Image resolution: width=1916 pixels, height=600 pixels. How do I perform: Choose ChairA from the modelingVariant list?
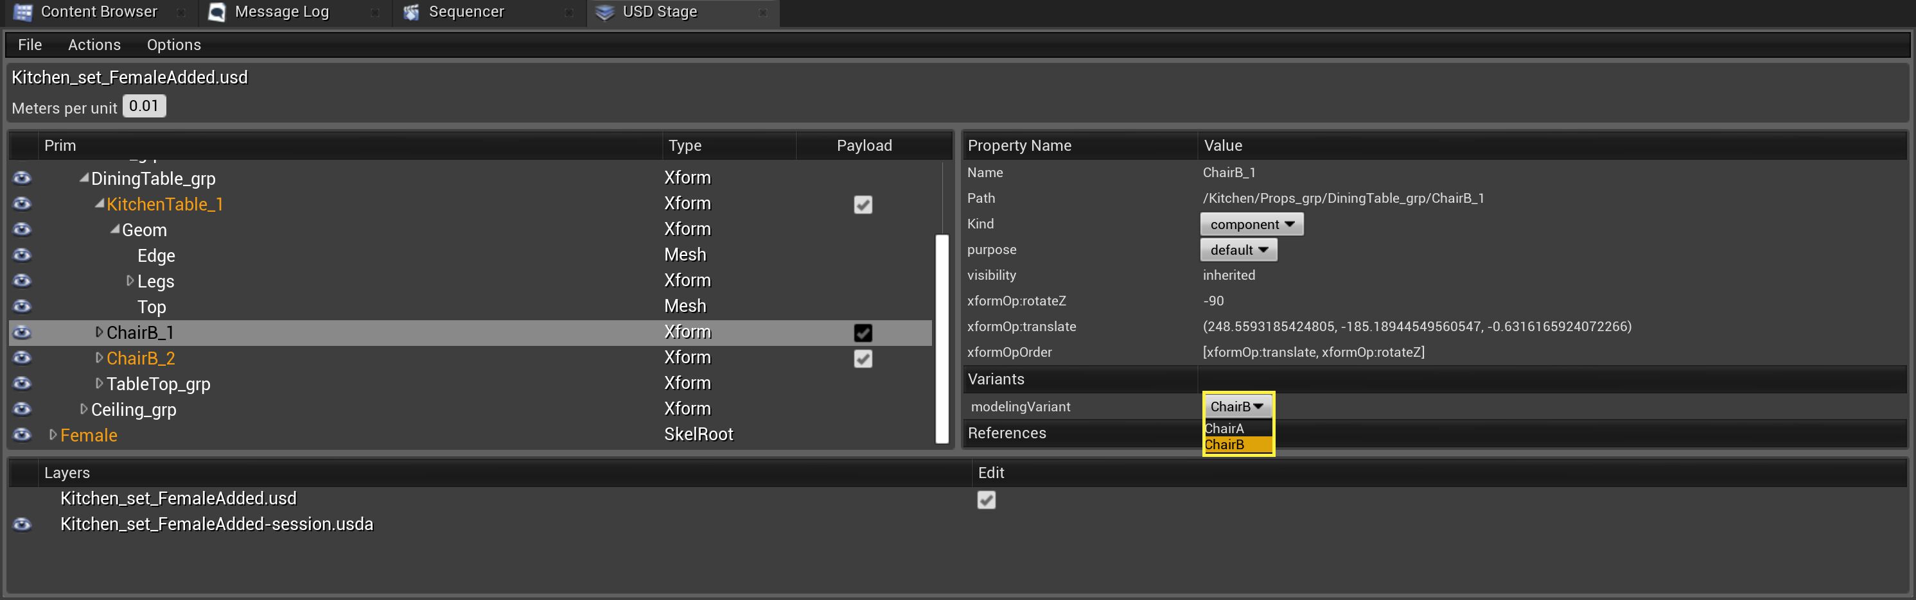coord(1225,428)
